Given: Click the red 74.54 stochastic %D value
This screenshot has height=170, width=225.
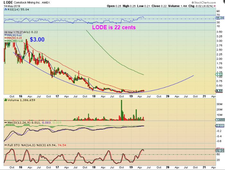Looking at the screenshot, I should tap(62, 145).
